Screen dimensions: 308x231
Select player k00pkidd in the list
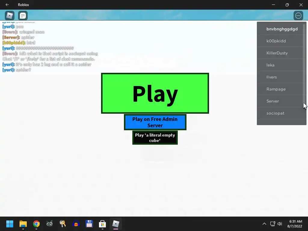[x=280, y=41]
